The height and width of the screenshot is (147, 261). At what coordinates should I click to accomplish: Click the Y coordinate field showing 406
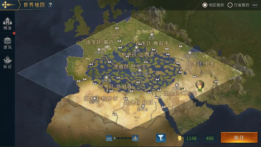(210, 138)
